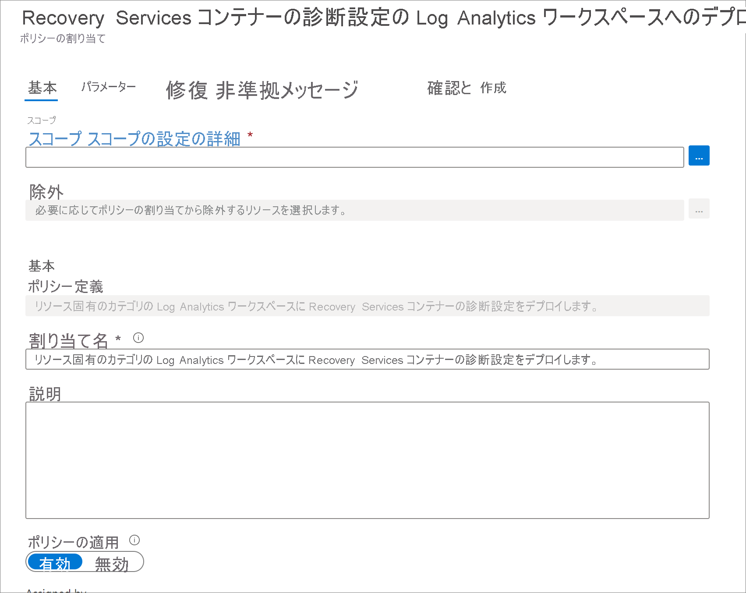
Task: Show info tooltip for 割り当て名
Action: click(x=138, y=338)
